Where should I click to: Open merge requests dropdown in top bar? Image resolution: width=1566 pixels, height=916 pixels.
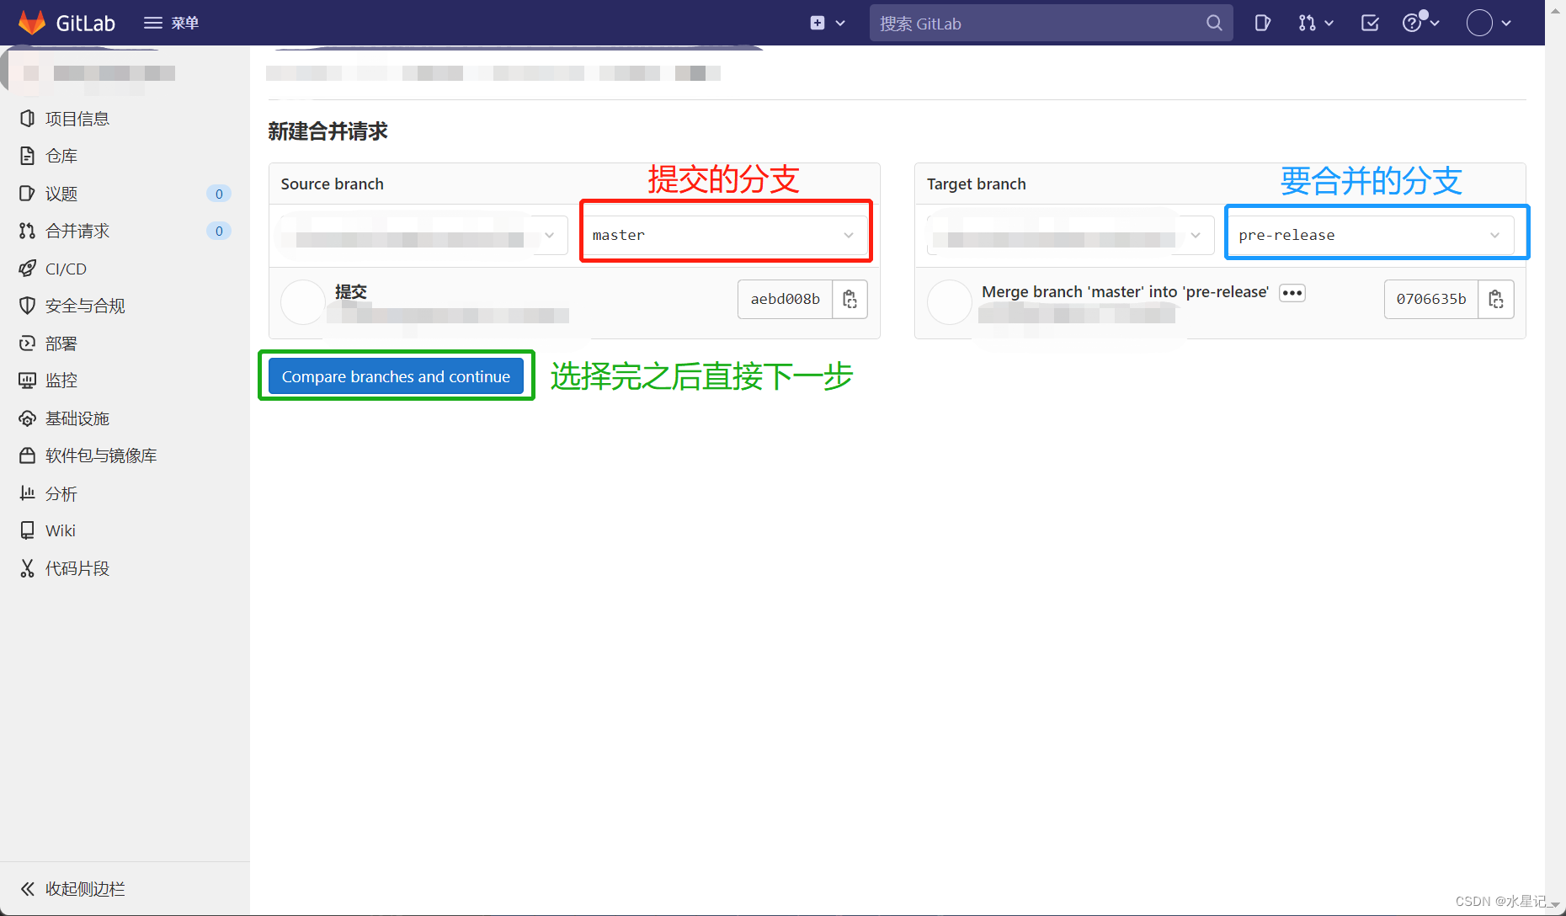pos(1315,23)
